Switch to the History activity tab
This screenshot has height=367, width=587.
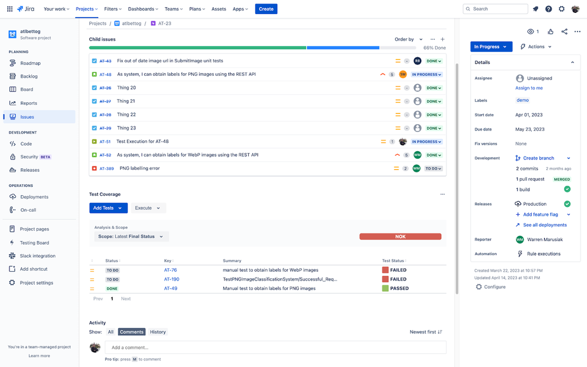pyautogui.click(x=158, y=332)
